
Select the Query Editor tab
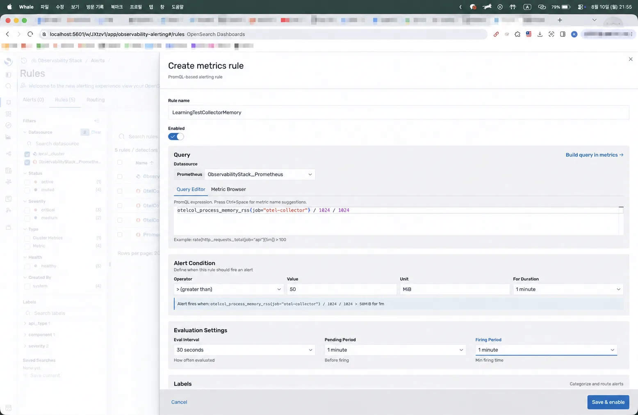tap(191, 189)
